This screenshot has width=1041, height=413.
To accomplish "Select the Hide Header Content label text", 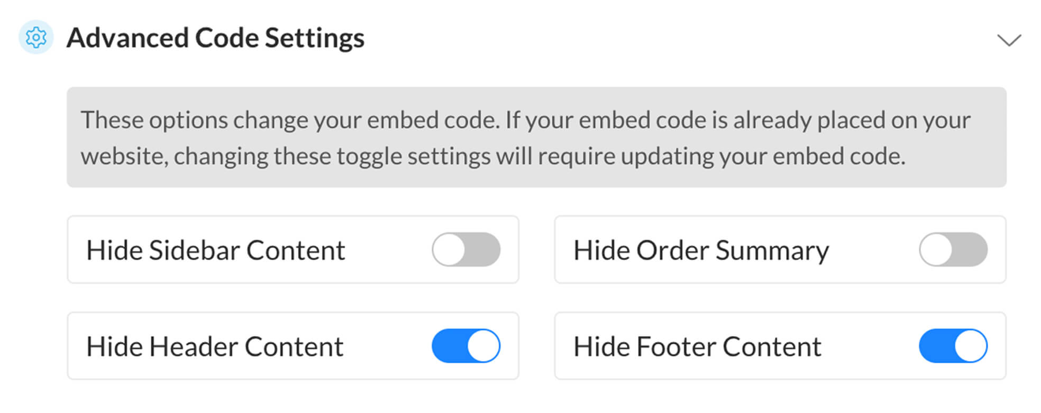I will click(215, 346).
